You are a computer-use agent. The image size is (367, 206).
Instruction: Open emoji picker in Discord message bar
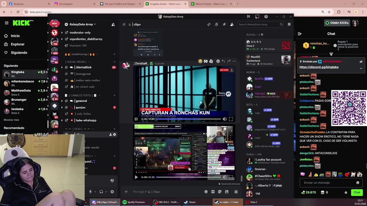point(206,192)
